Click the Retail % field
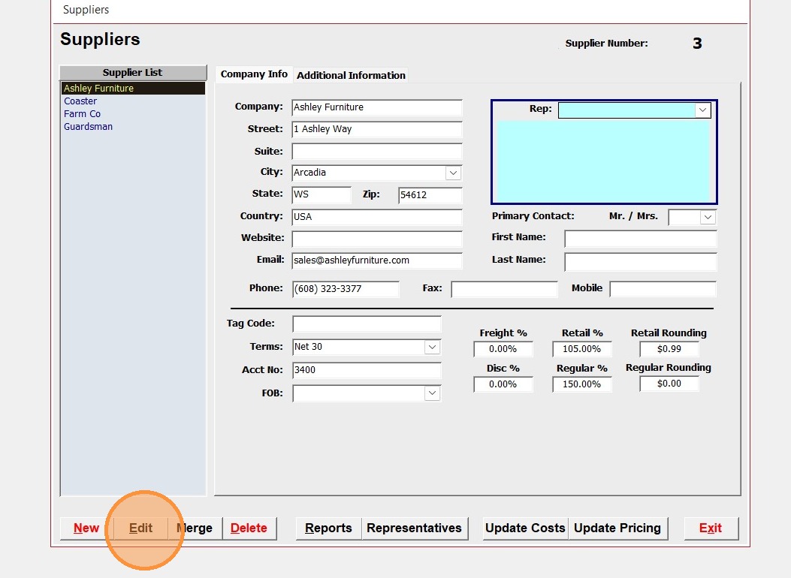Screen dimensions: 791x578 click(x=581, y=349)
